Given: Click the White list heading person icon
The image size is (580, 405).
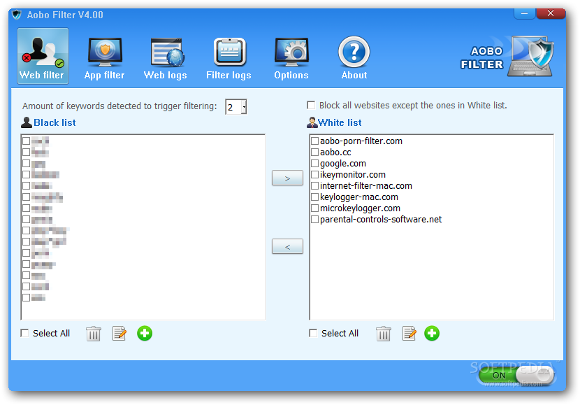Looking at the screenshot, I should click(312, 122).
